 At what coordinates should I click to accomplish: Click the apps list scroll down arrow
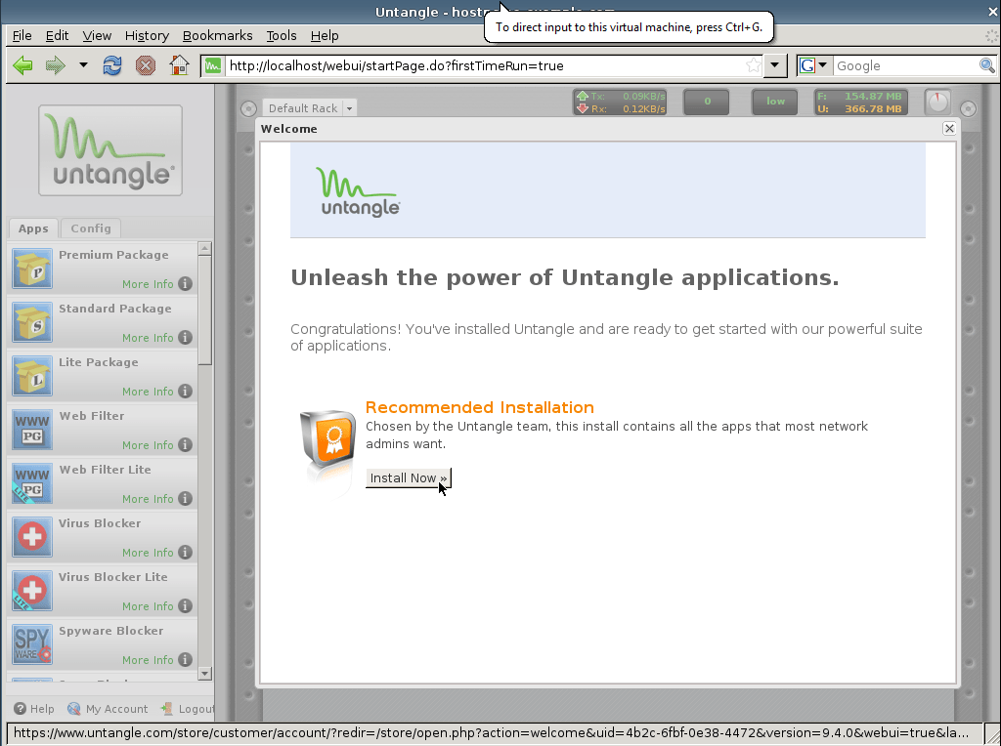205,674
